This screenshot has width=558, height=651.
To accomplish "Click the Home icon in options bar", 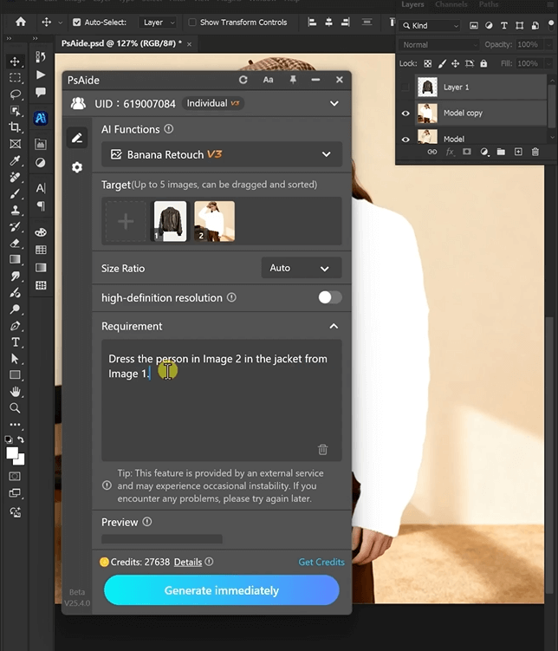I will (20, 22).
